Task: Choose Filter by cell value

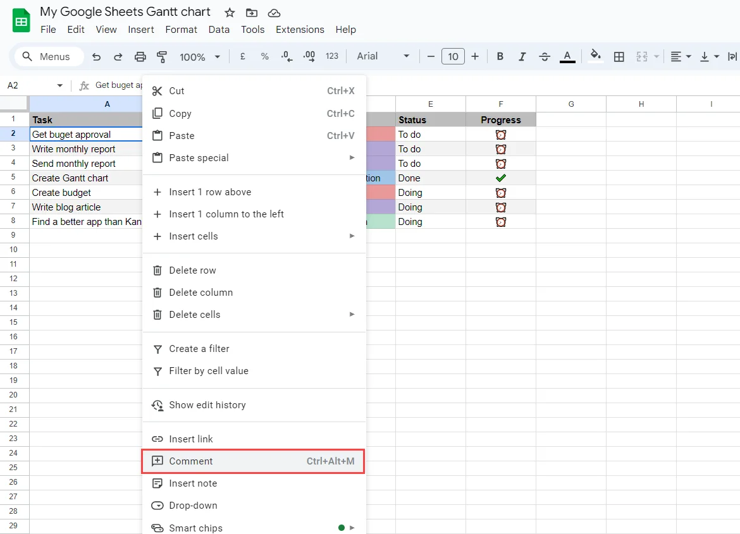Action: 254,371
